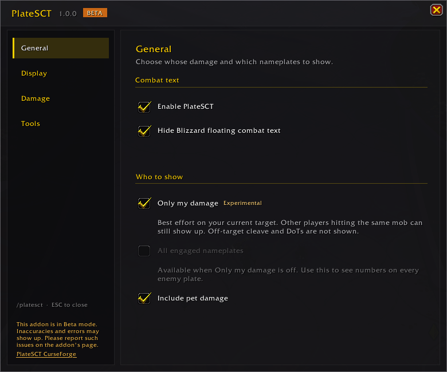The image size is (447, 372).
Task: Switch to the Damage tab
Action: point(36,98)
